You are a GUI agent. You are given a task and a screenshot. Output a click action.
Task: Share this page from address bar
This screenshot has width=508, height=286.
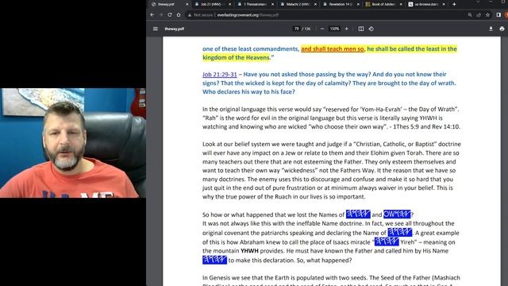click(x=479, y=15)
